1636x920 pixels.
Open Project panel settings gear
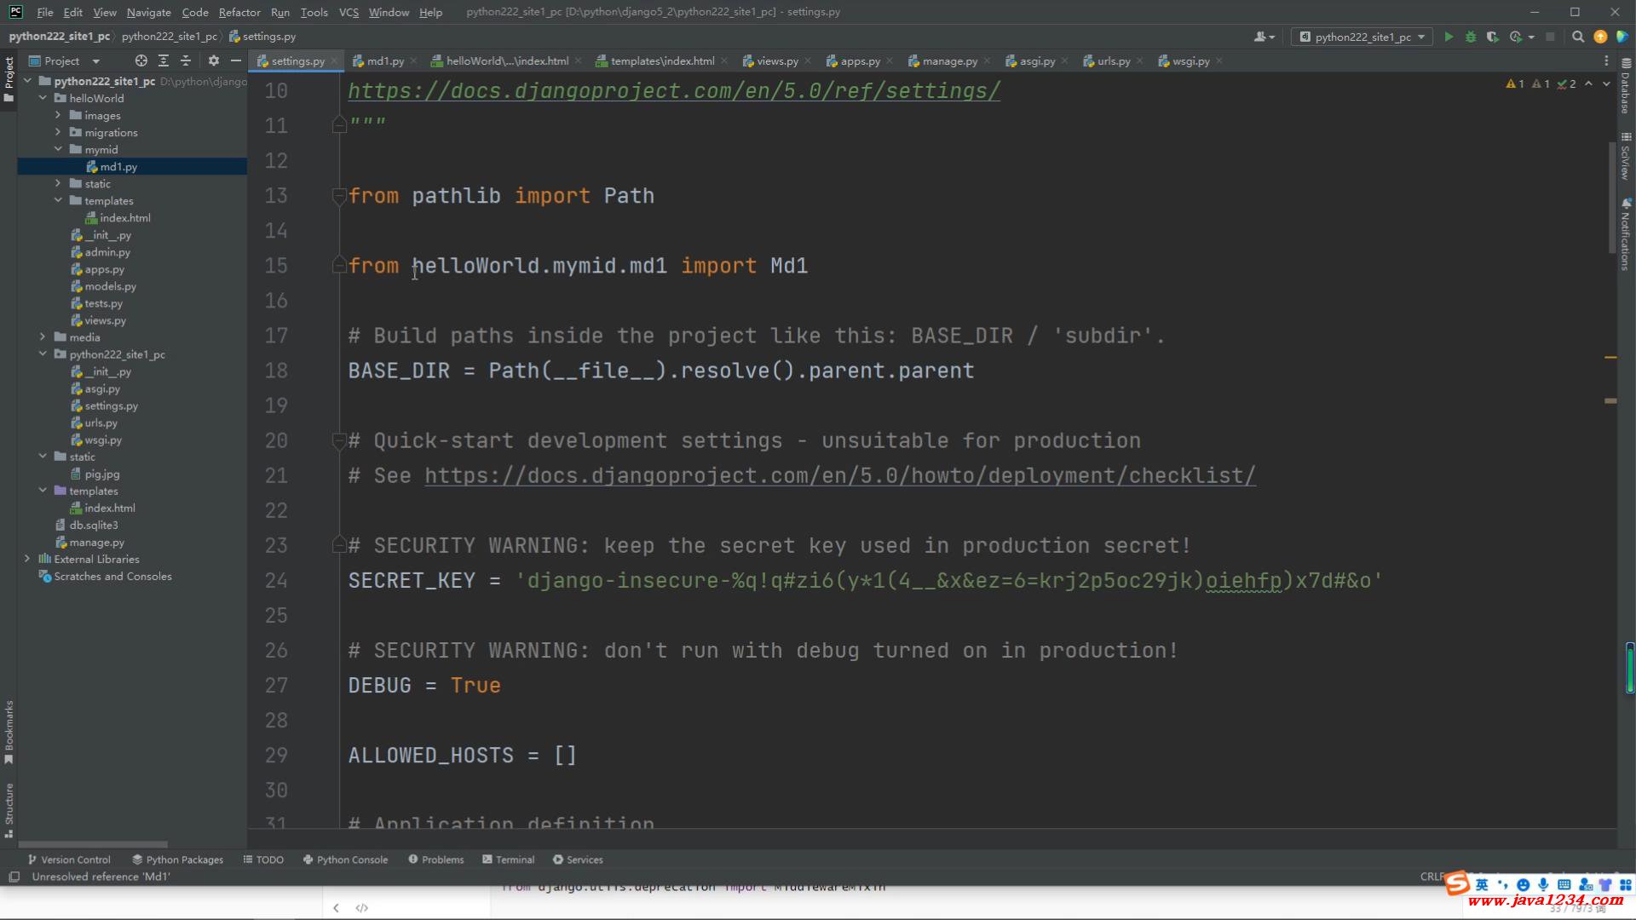[214, 60]
